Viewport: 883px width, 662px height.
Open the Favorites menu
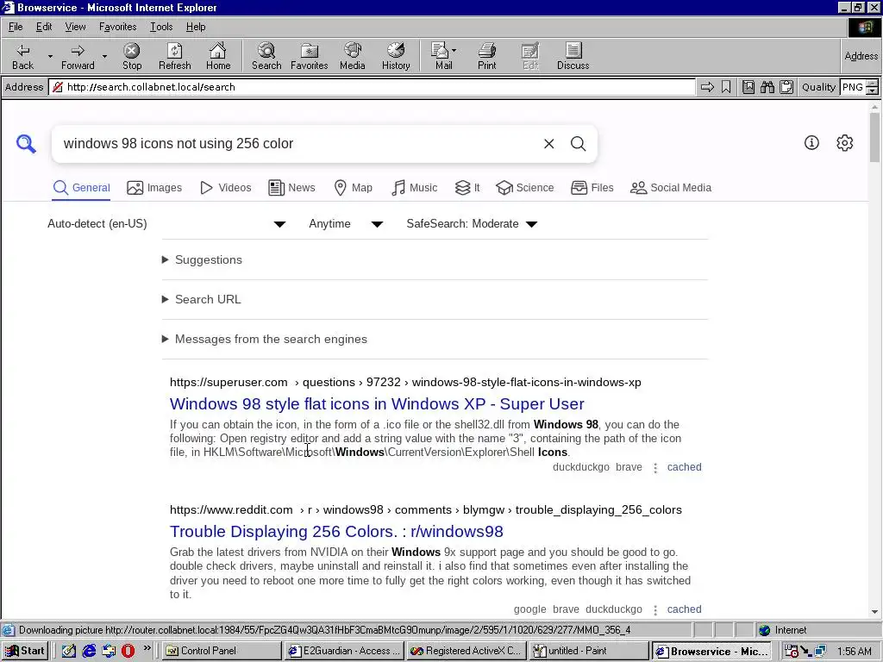coord(117,27)
